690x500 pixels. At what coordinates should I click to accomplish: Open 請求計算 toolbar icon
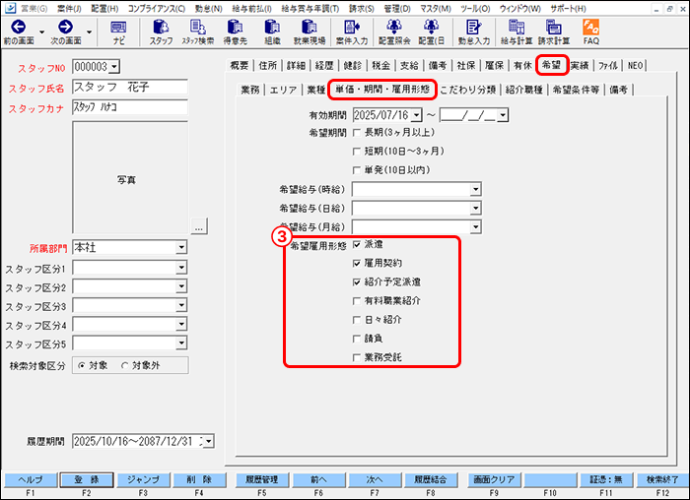[x=554, y=31]
